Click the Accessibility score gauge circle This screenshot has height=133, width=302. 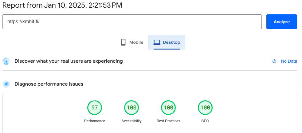131,108
